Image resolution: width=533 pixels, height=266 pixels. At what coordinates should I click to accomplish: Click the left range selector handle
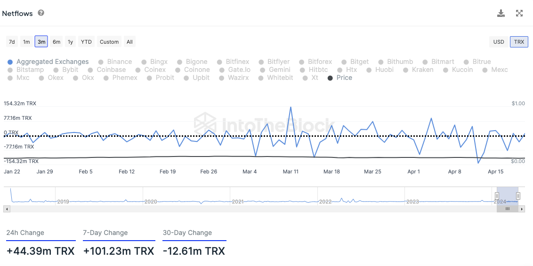(x=497, y=196)
